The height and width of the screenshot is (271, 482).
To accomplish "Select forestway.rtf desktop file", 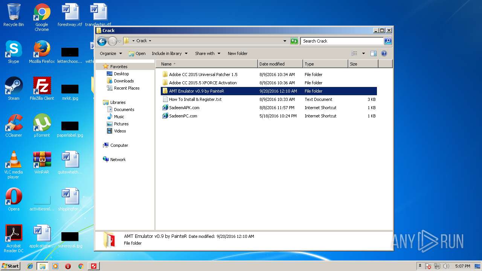I will tap(70, 15).
